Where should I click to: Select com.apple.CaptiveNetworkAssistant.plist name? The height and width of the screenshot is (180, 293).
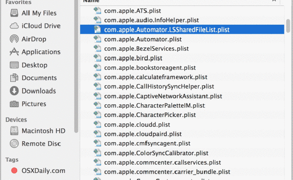[163, 96]
